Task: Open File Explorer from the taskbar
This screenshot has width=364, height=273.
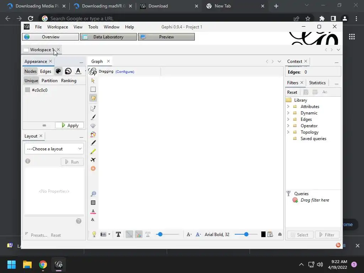Action: point(27,264)
